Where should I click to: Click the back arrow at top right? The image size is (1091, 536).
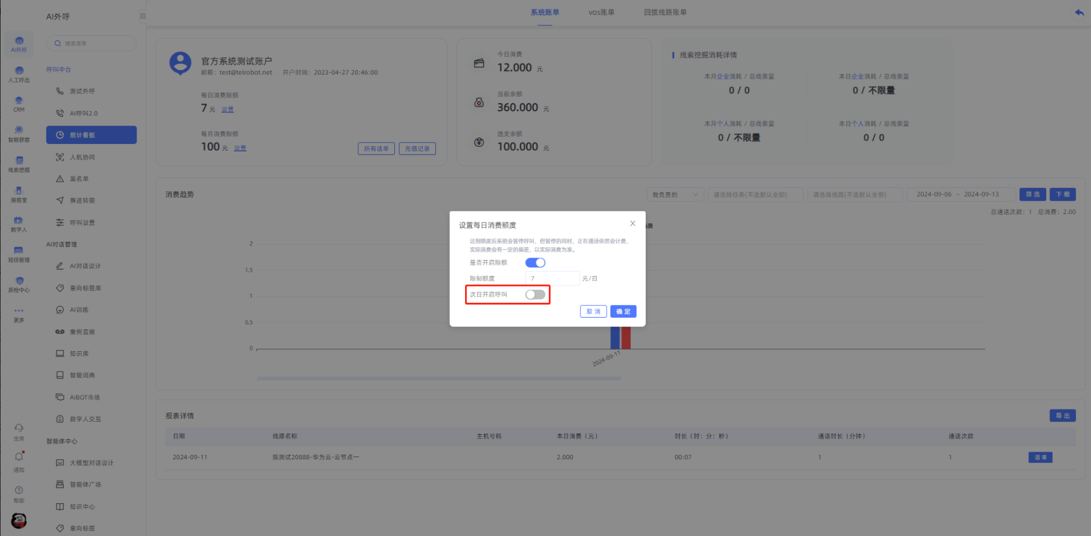[1079, 12]
